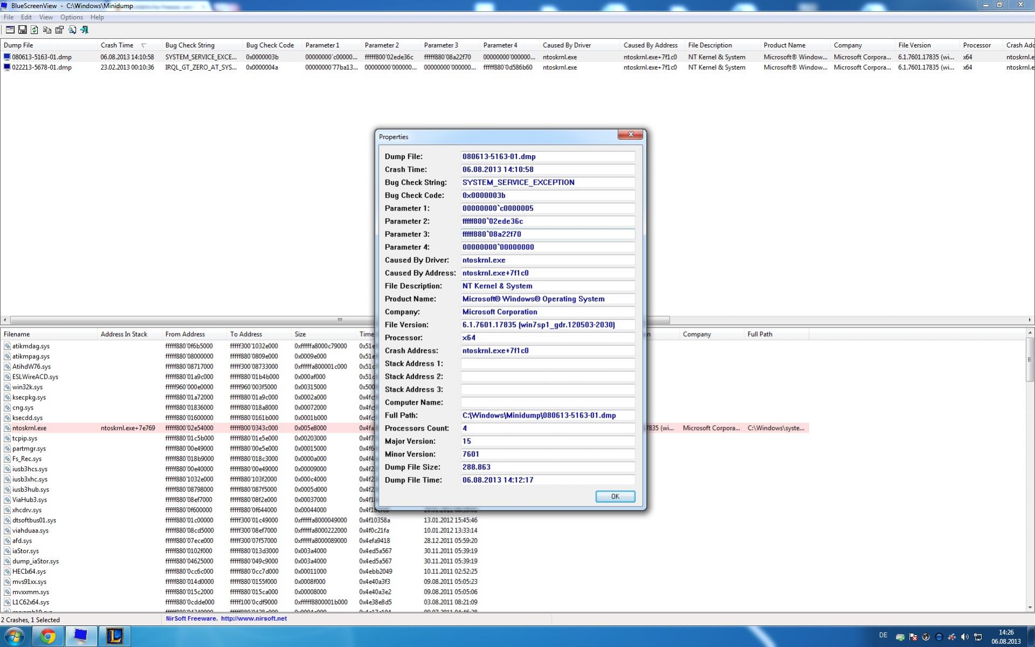Click the file icon beside iaStor.sys
1035x647 pixels.
point(7,551)
